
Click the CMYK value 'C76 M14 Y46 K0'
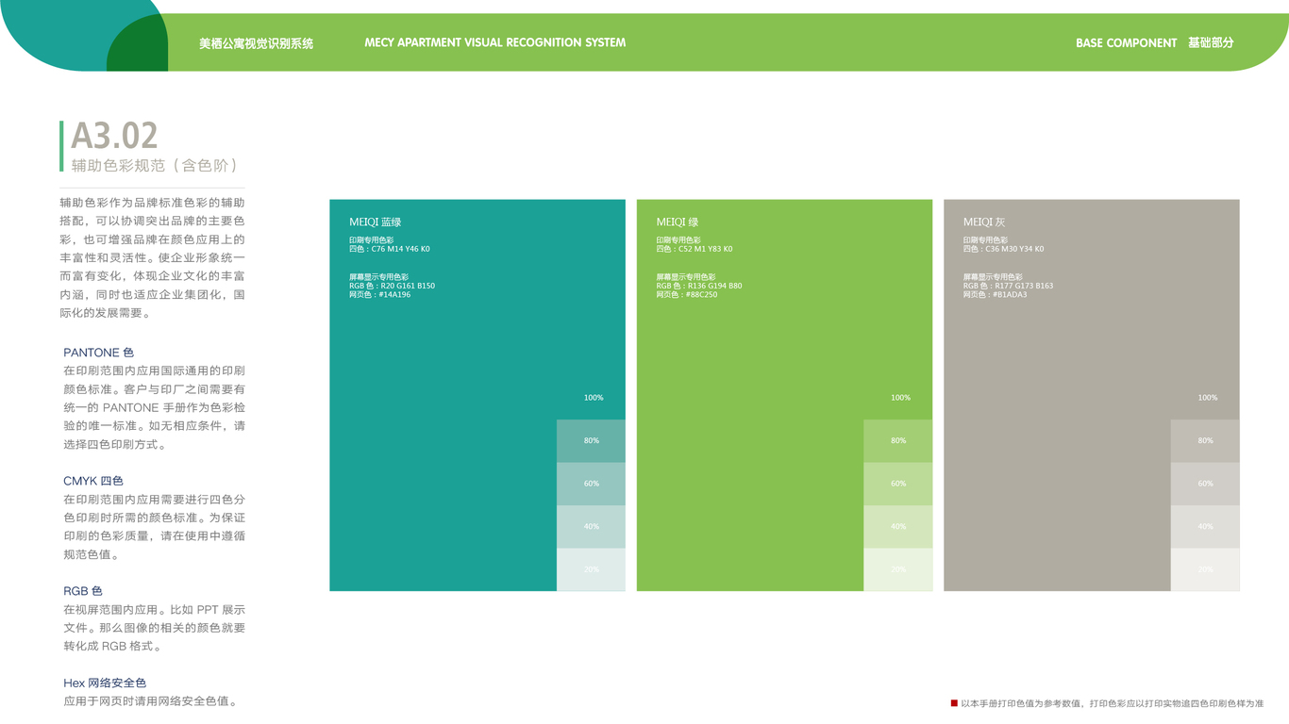pos(400,249)
